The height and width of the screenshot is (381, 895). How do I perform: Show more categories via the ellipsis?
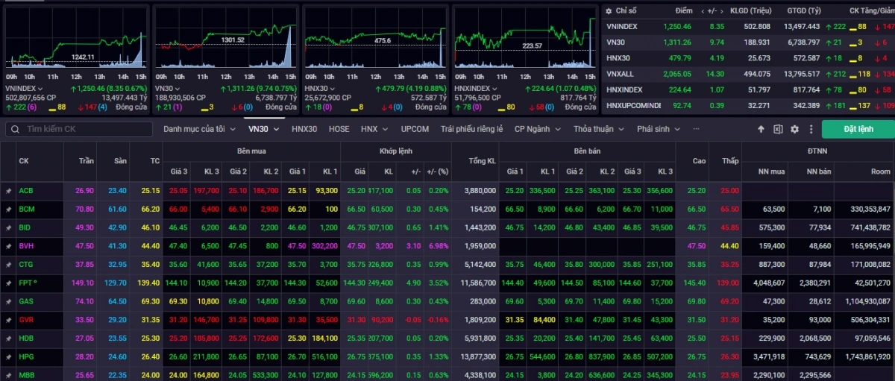coord(697,129)
